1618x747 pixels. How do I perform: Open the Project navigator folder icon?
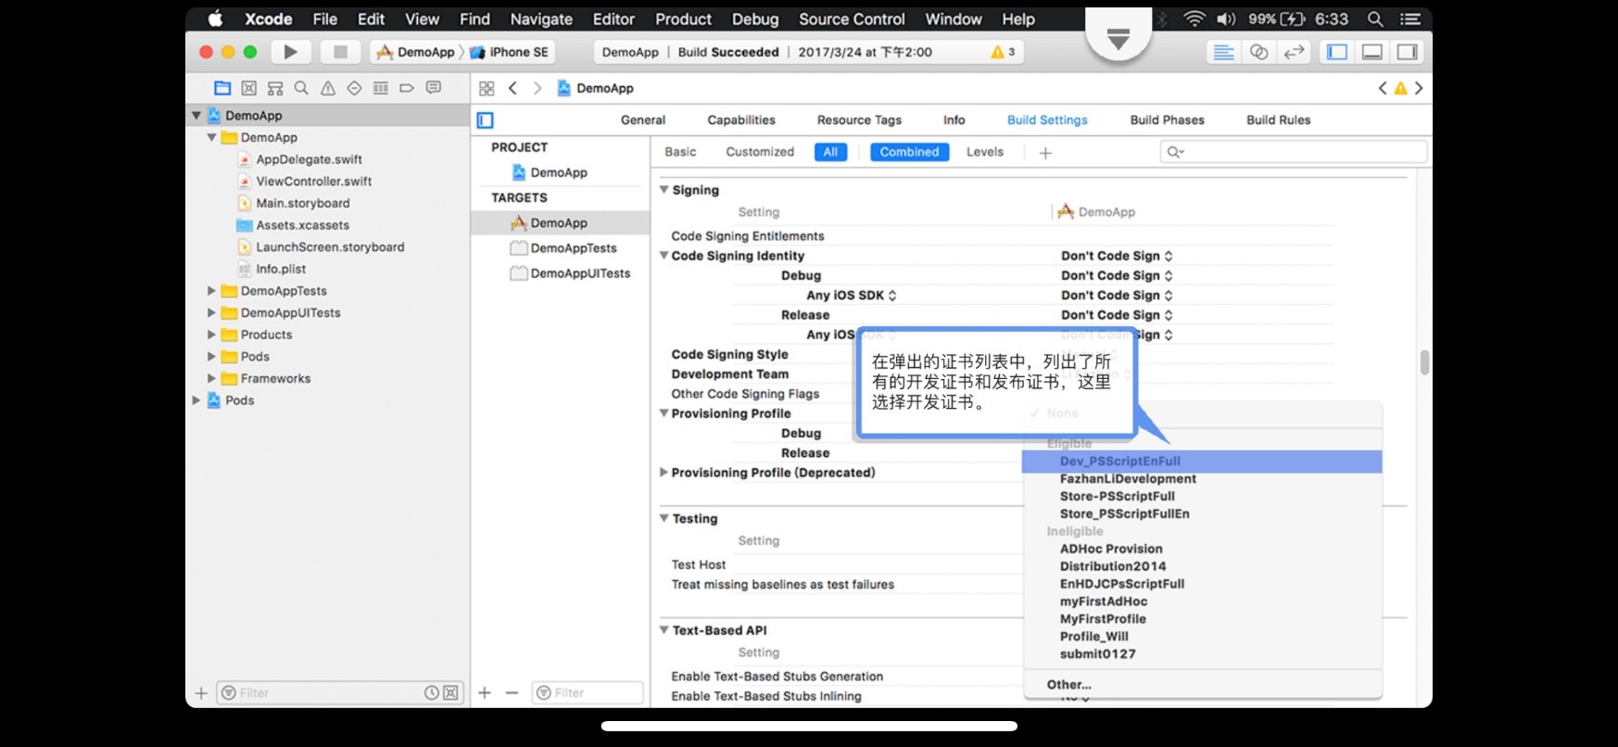tap(222, 88)
